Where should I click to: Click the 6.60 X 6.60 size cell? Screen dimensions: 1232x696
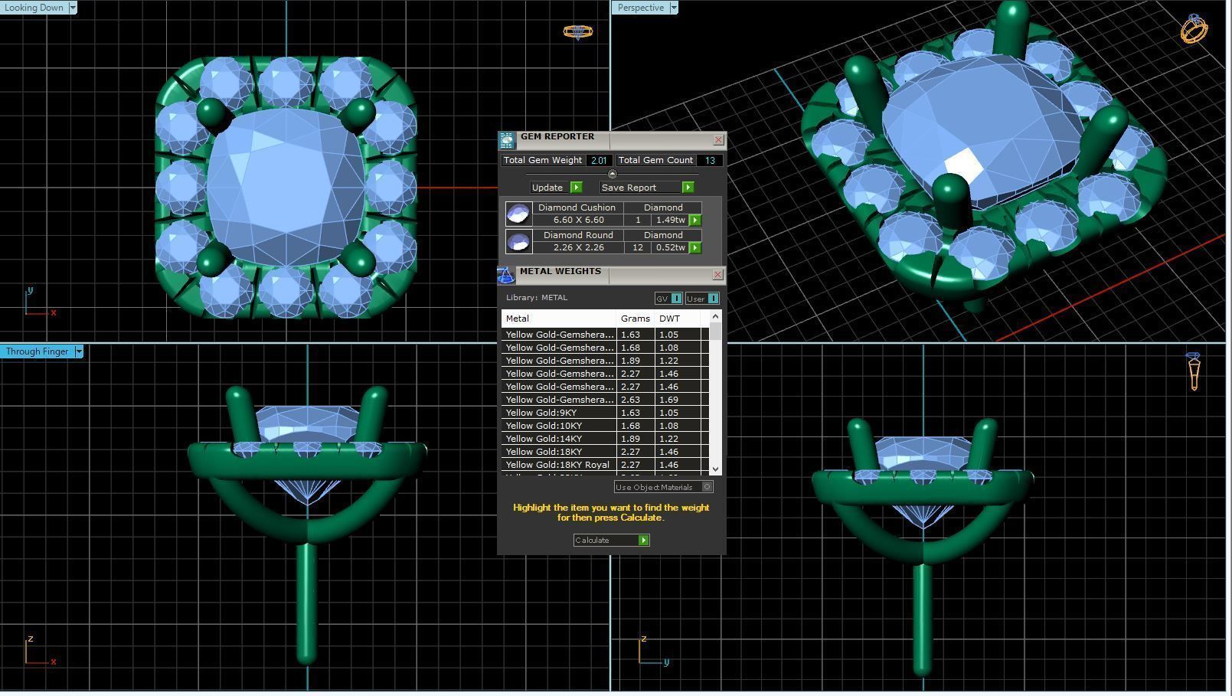click(x=578, y=220)
